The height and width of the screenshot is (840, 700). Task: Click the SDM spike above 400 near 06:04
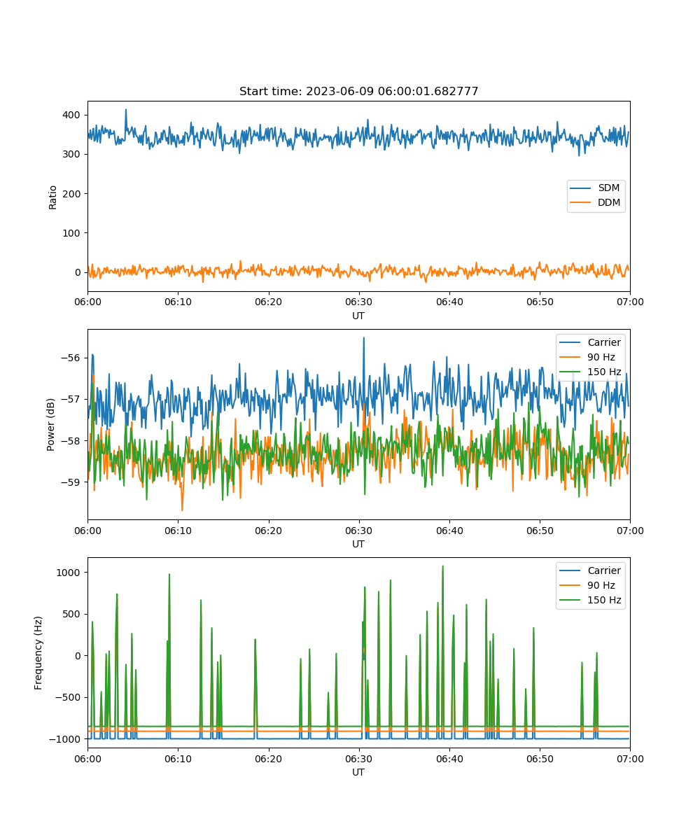tap(126, 110)
